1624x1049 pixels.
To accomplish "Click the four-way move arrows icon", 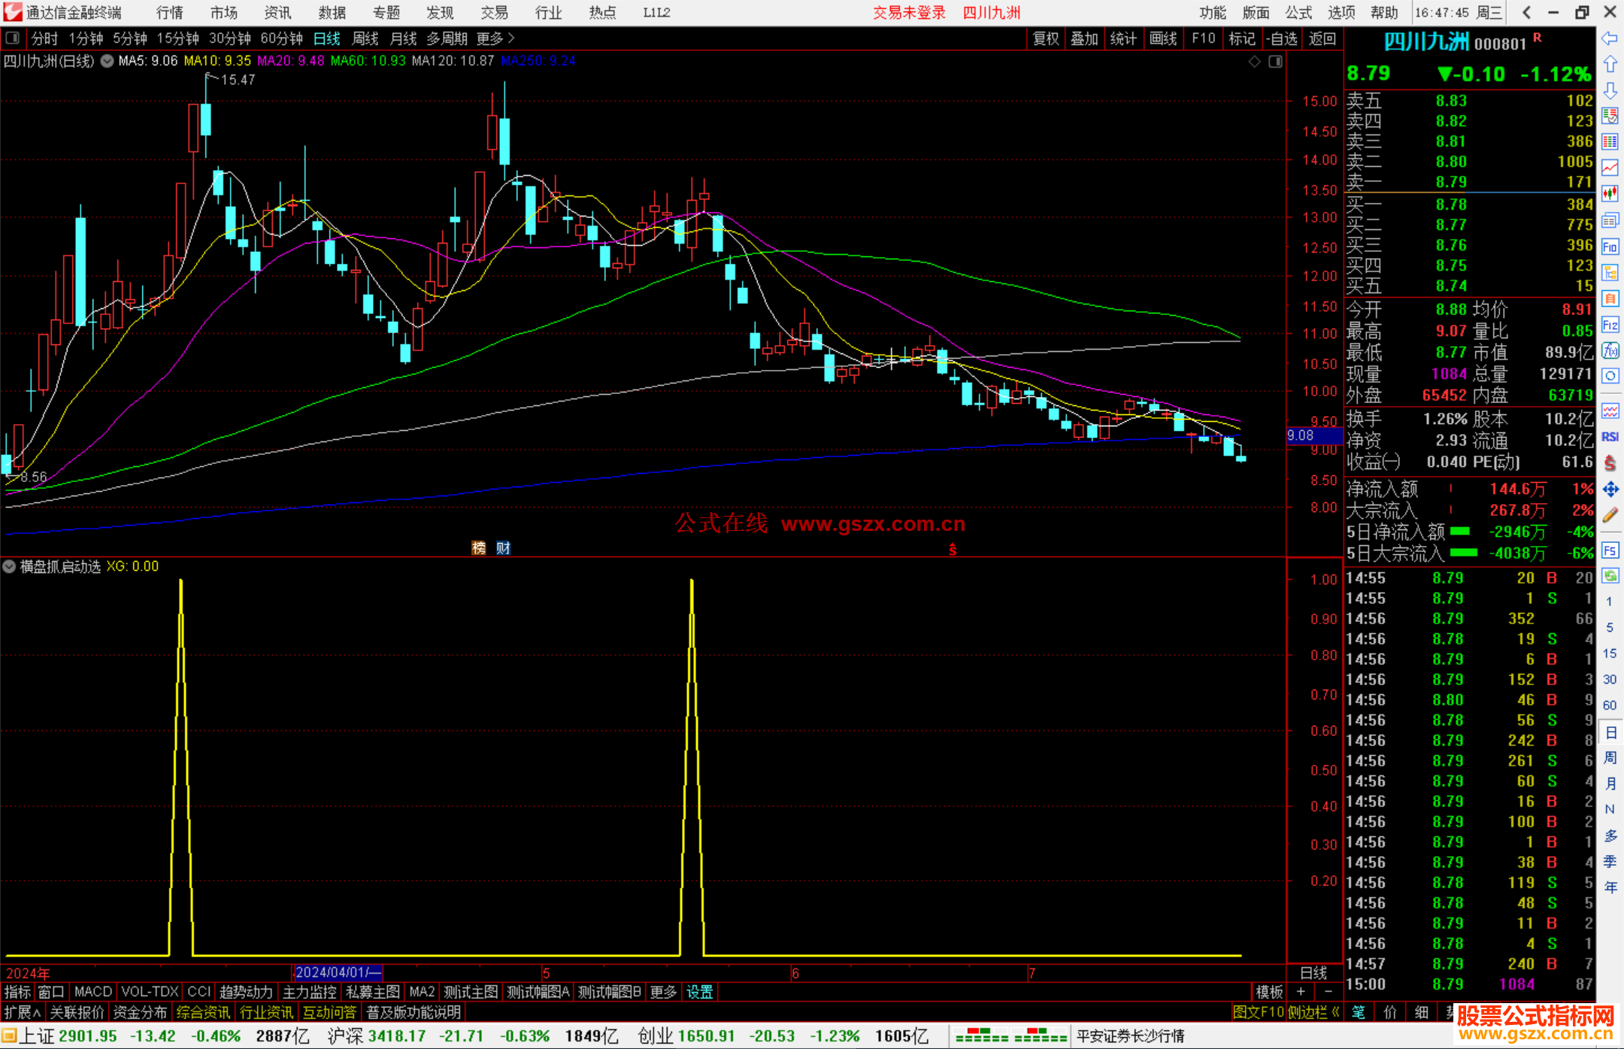I will point(1610,490).
